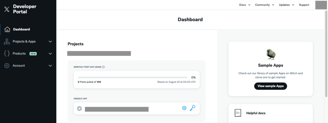
Task: Click the Products curly braces icon
Action: coord(7,54)
